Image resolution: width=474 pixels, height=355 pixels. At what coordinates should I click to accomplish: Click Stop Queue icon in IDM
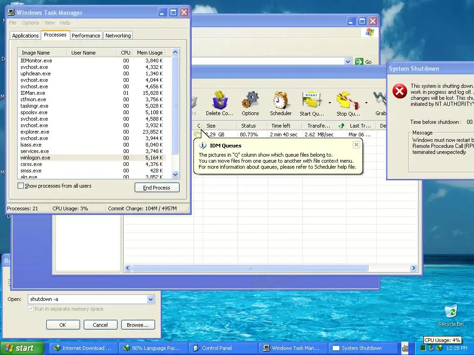348,103
